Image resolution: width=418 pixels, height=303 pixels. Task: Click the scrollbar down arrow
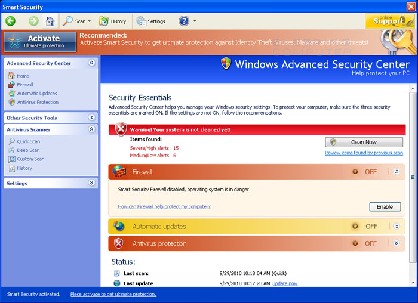(x=413, y=283)
